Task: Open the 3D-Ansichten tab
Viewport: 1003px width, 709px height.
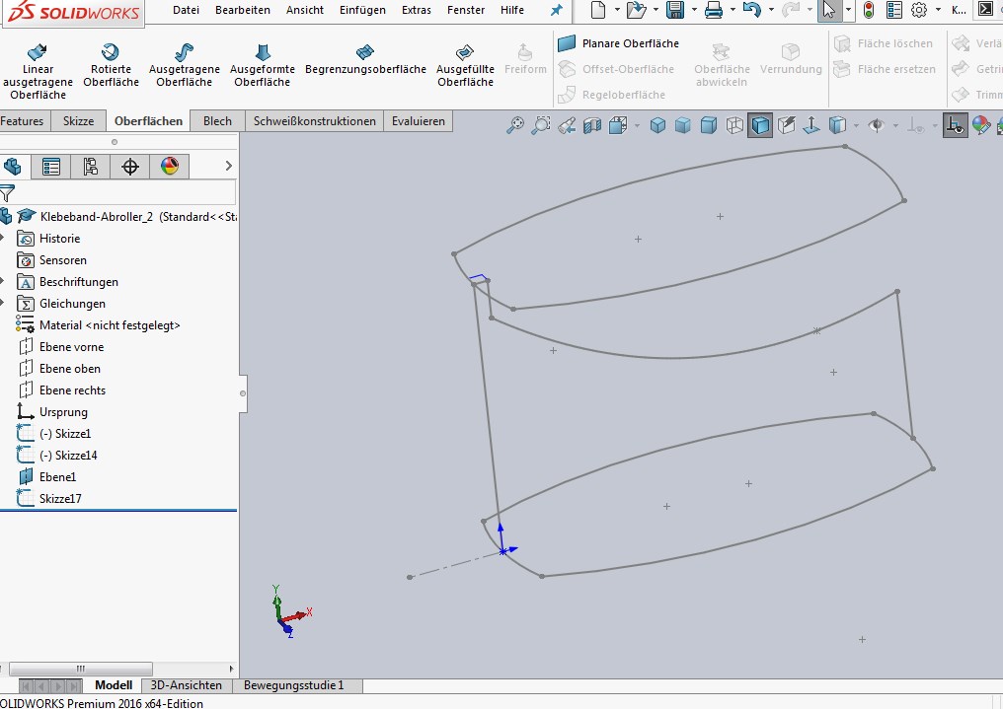Action: (187, 685)
